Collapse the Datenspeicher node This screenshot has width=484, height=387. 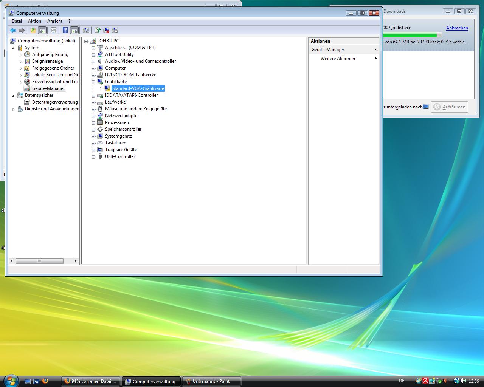[x=14, y=96]
